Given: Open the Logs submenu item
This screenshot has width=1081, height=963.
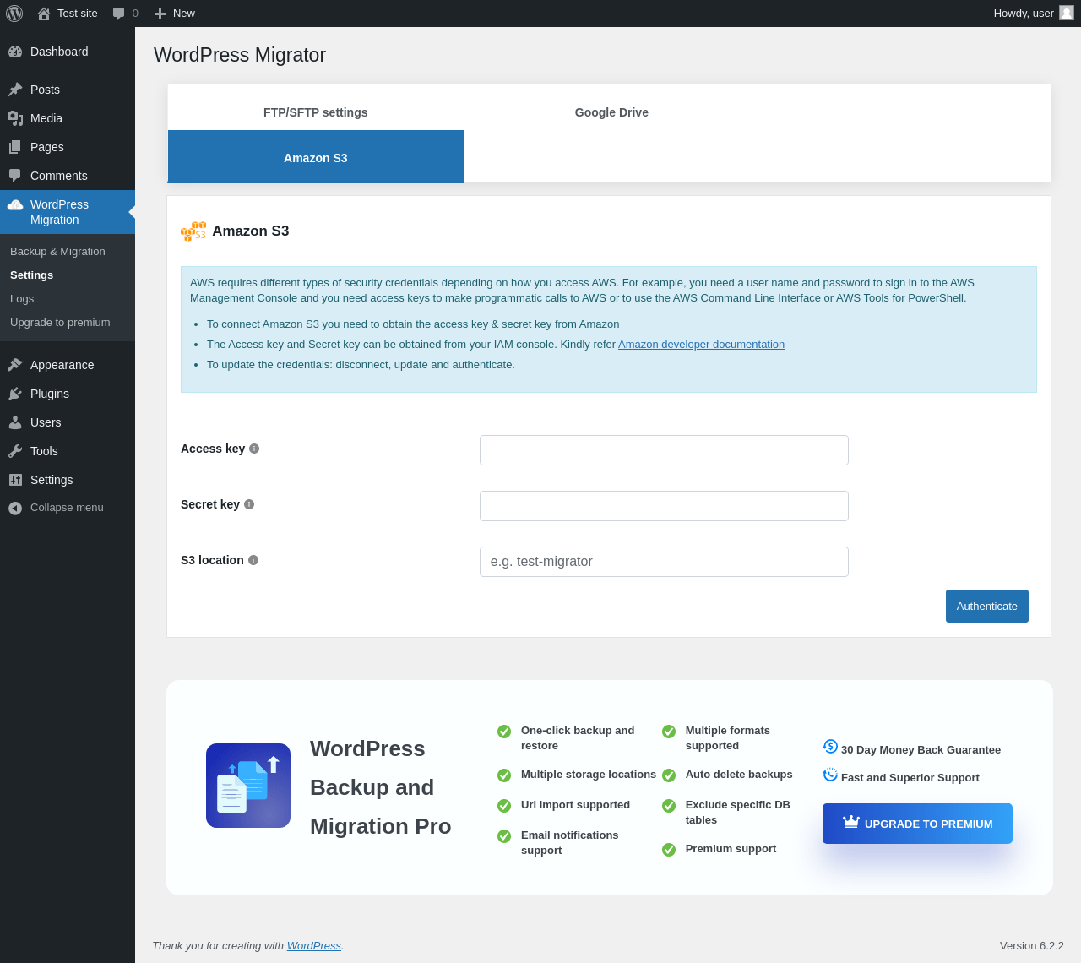Looking at the screenshot, I should [x=22, y=299].
